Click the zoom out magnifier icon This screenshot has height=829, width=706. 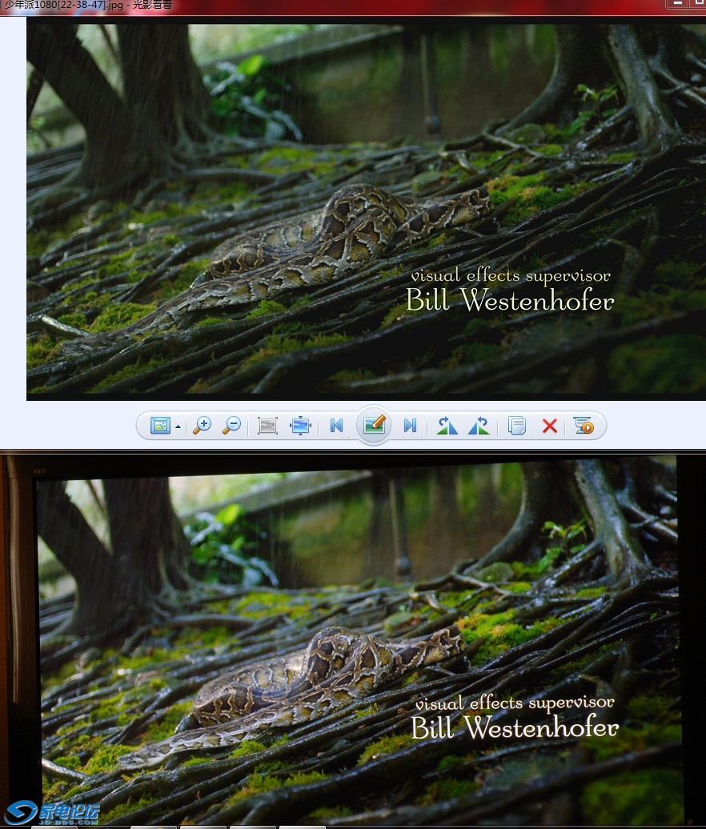click(x=231, y=426)
